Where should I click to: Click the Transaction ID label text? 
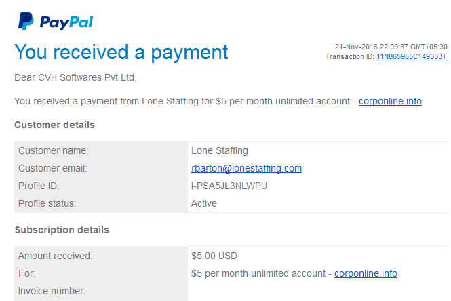(350, 56)
